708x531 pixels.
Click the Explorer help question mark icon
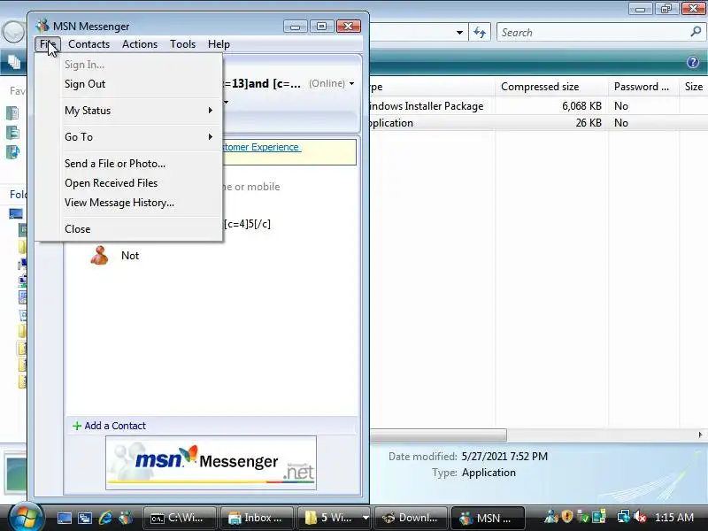[693, 62]
